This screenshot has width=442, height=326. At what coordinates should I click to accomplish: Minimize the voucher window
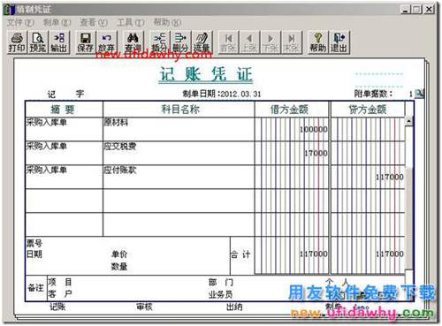(x=406, y=10)
